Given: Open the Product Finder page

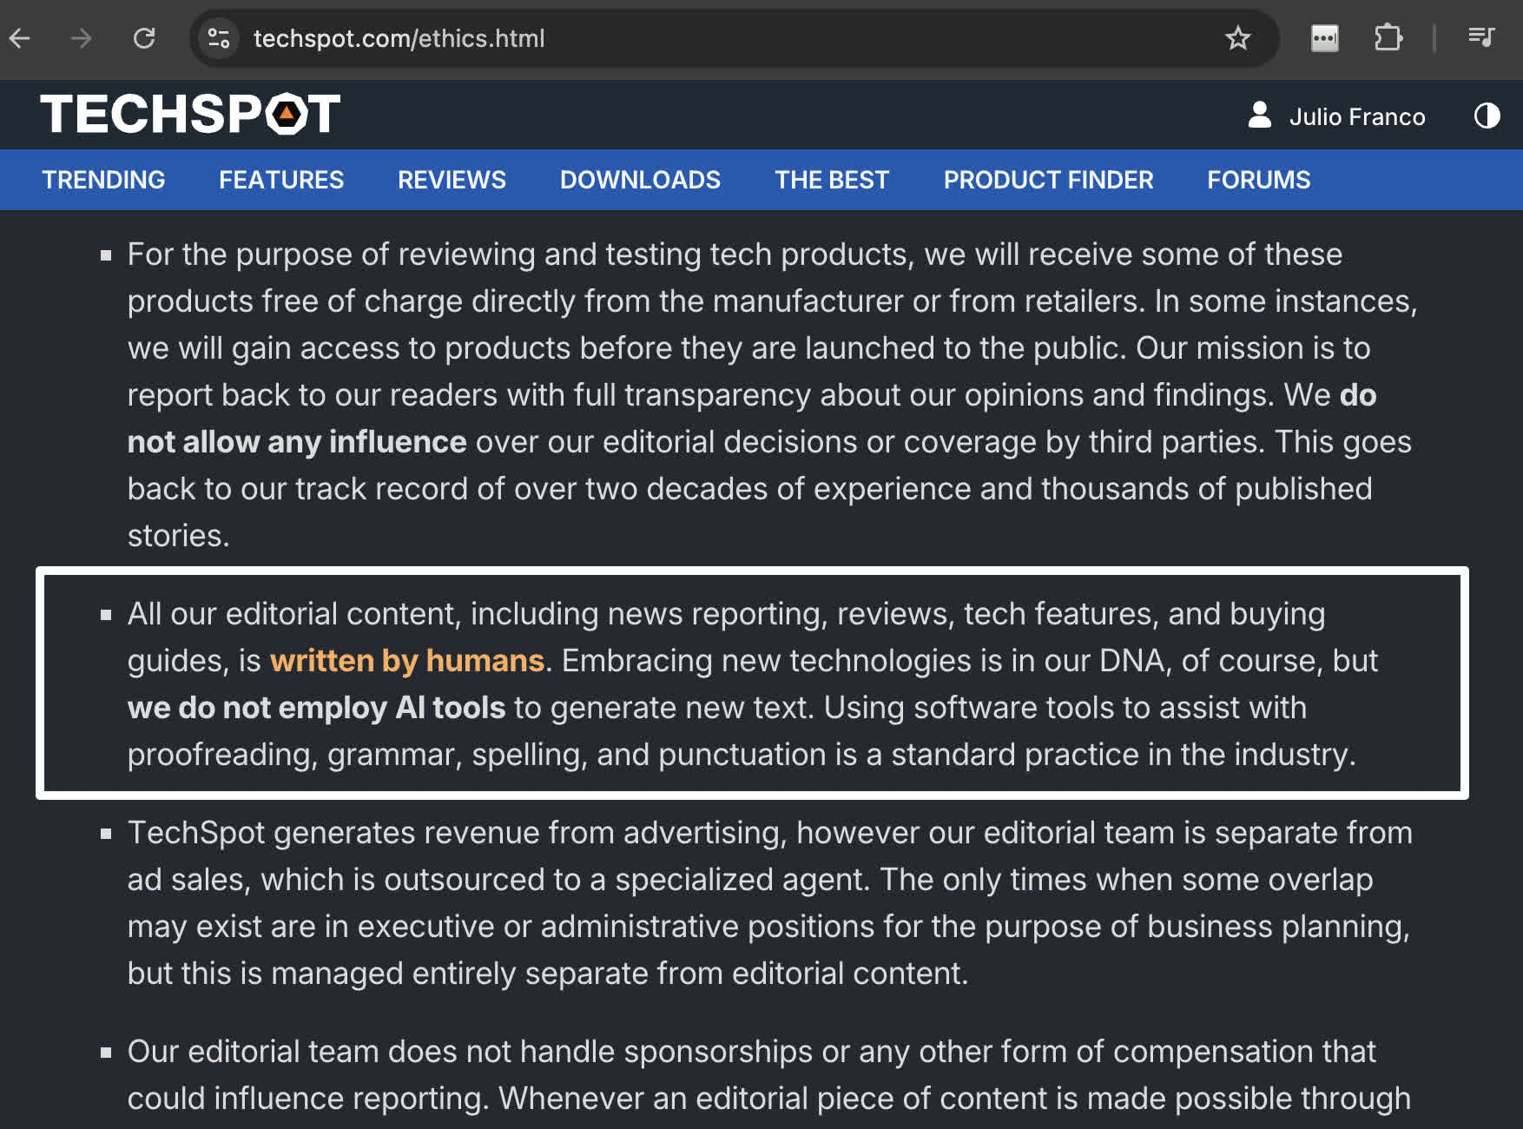Looking at the screenshot, I should tap(1048, 180).
